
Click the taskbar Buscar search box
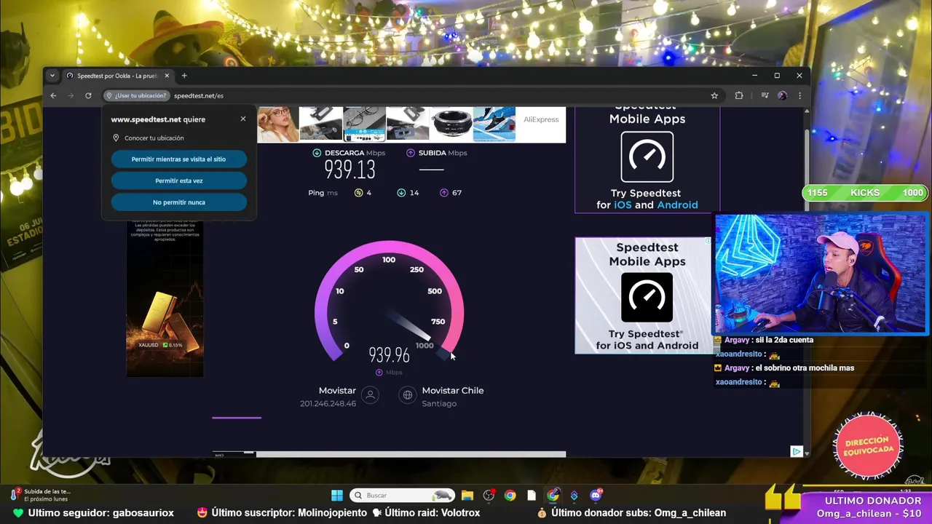(x=401, y=496)
